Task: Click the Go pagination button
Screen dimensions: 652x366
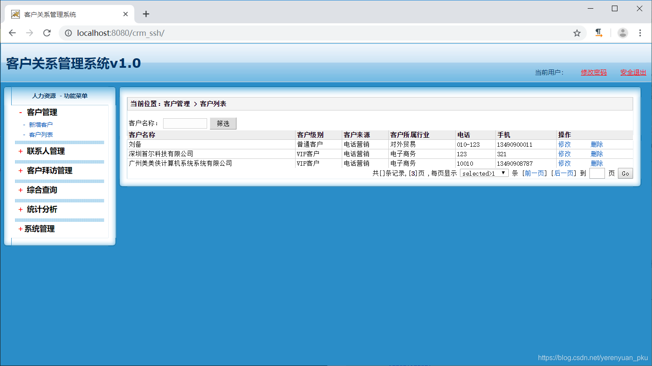Action: 625,173
